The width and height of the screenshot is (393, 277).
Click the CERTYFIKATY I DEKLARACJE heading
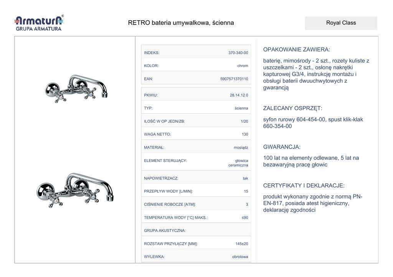click(x=304, y=186)
